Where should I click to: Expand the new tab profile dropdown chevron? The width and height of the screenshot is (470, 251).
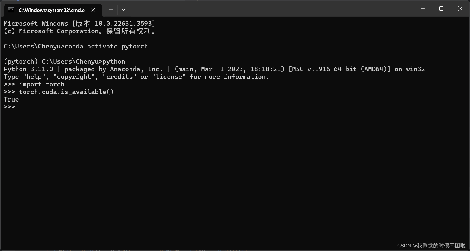(123, 10)
